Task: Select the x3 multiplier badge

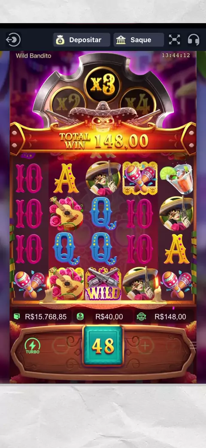Action: pyautogui.click(x=103, y=85)
